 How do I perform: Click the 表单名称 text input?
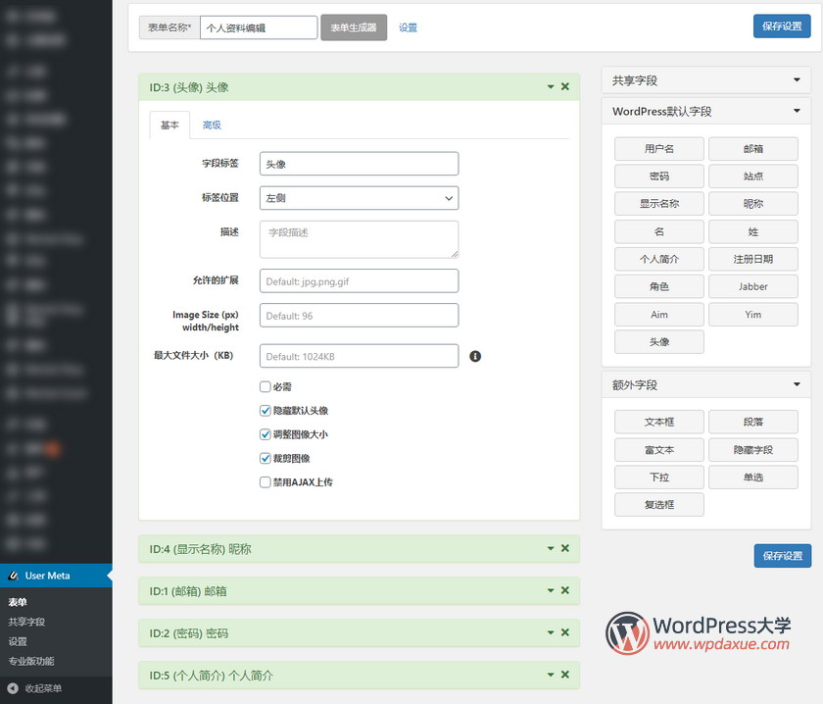pyautogui.click(x=259, y=27)
